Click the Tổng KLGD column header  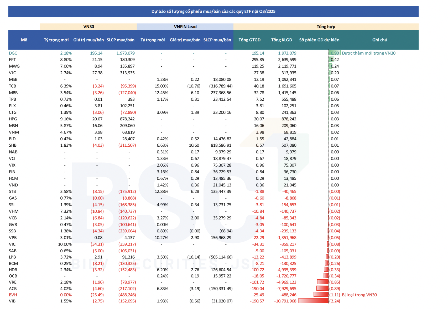[282, 40]
